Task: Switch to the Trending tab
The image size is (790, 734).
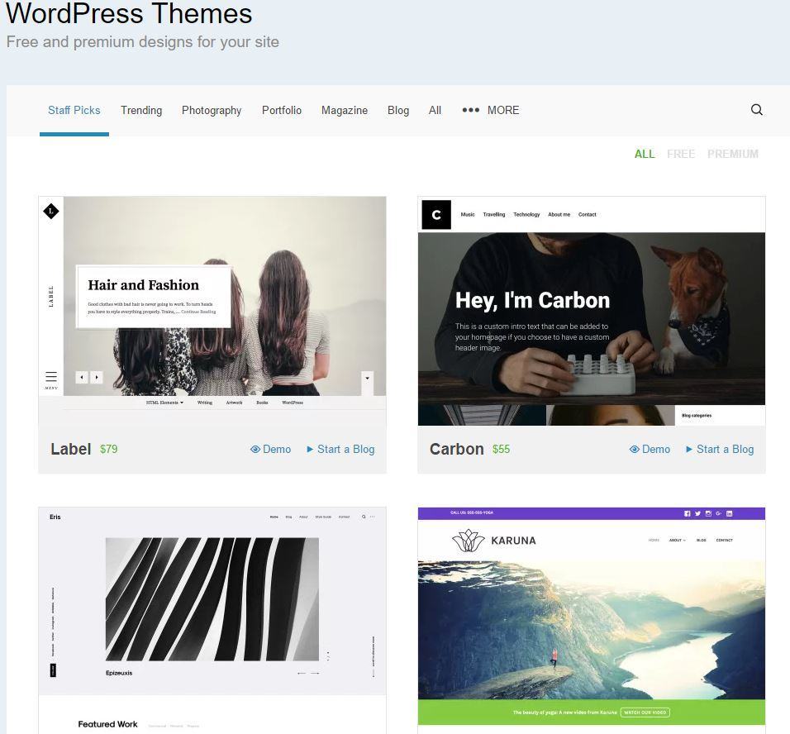Action: [x=140, y=110]
